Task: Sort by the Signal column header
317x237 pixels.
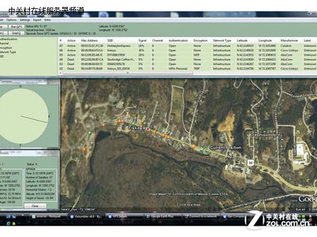Action: click(x=143, y=40)
